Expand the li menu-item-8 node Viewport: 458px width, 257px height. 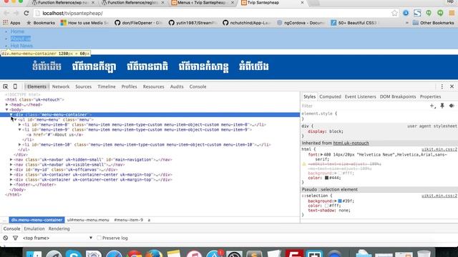tap(20, 125)
